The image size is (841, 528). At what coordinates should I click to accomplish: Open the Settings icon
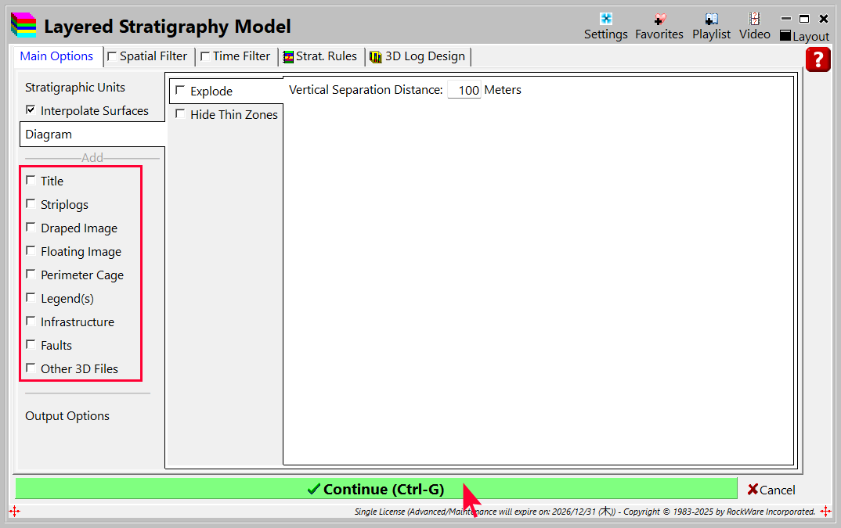pos(605,20)
